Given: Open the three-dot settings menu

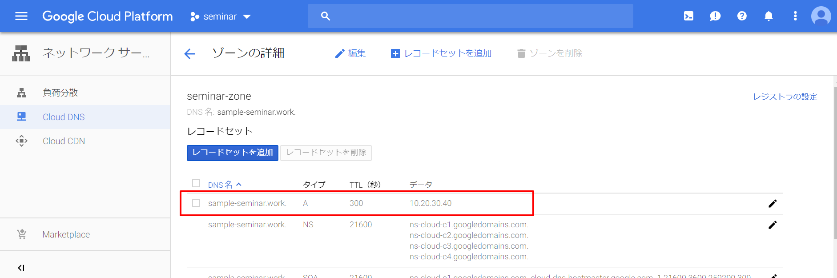Looking at the screenshot, I should [x=795, y=16].
